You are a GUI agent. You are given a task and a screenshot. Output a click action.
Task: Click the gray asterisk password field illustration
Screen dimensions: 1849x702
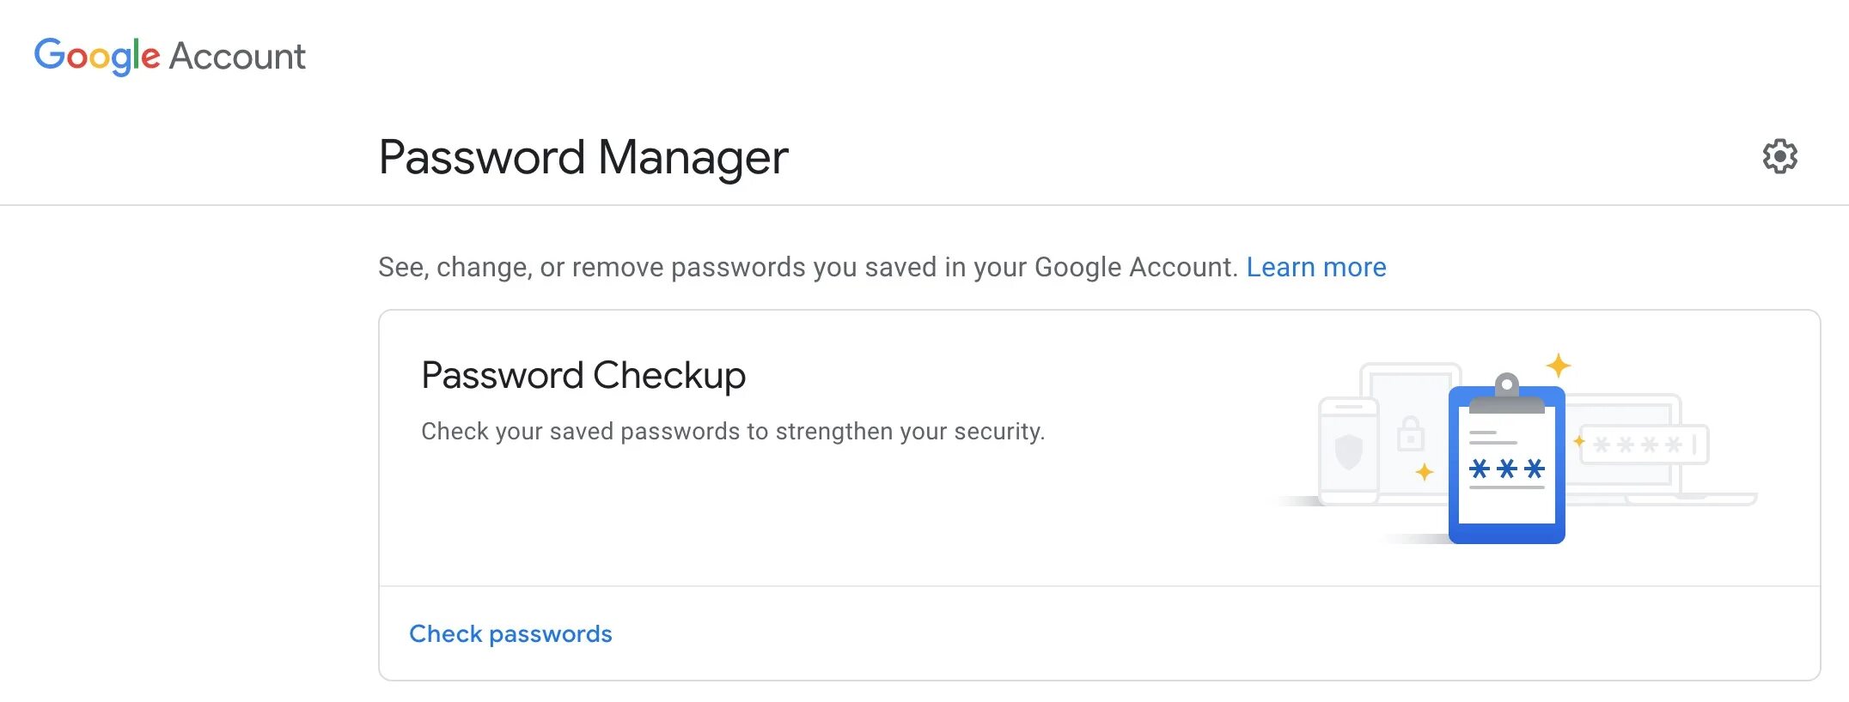pos(1643,445)
